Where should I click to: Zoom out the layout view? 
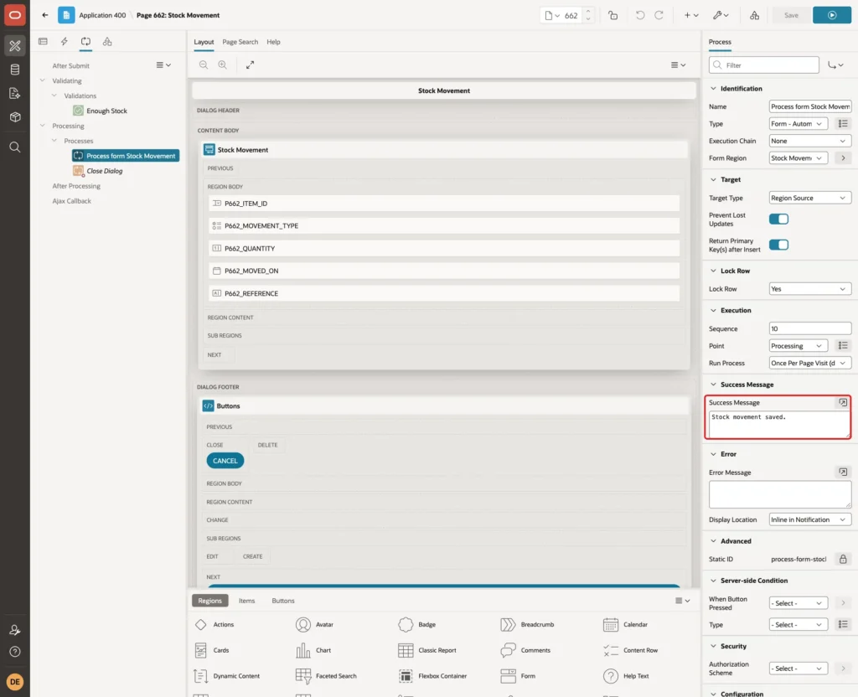click(x=204, y=65)
